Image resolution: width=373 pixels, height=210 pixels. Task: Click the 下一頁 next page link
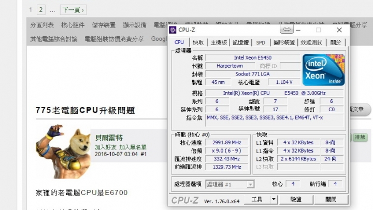[73, 10]
